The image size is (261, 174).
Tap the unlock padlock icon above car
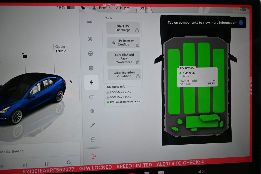(x=24, y=55)
